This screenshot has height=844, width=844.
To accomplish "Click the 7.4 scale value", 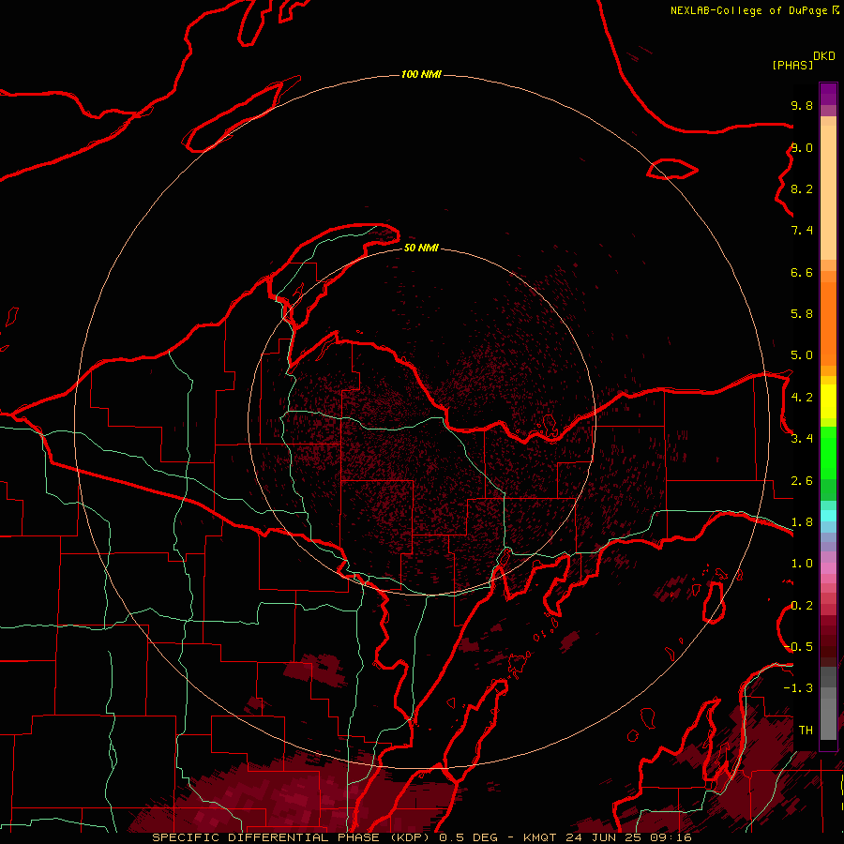I will 802,231.
